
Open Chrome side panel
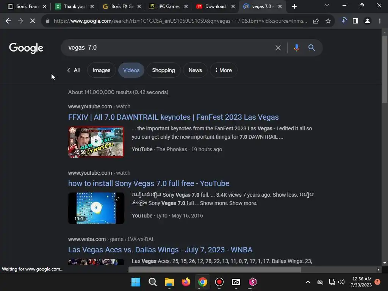coord(355,21)
